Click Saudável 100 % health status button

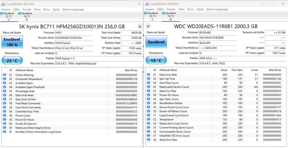12,42
